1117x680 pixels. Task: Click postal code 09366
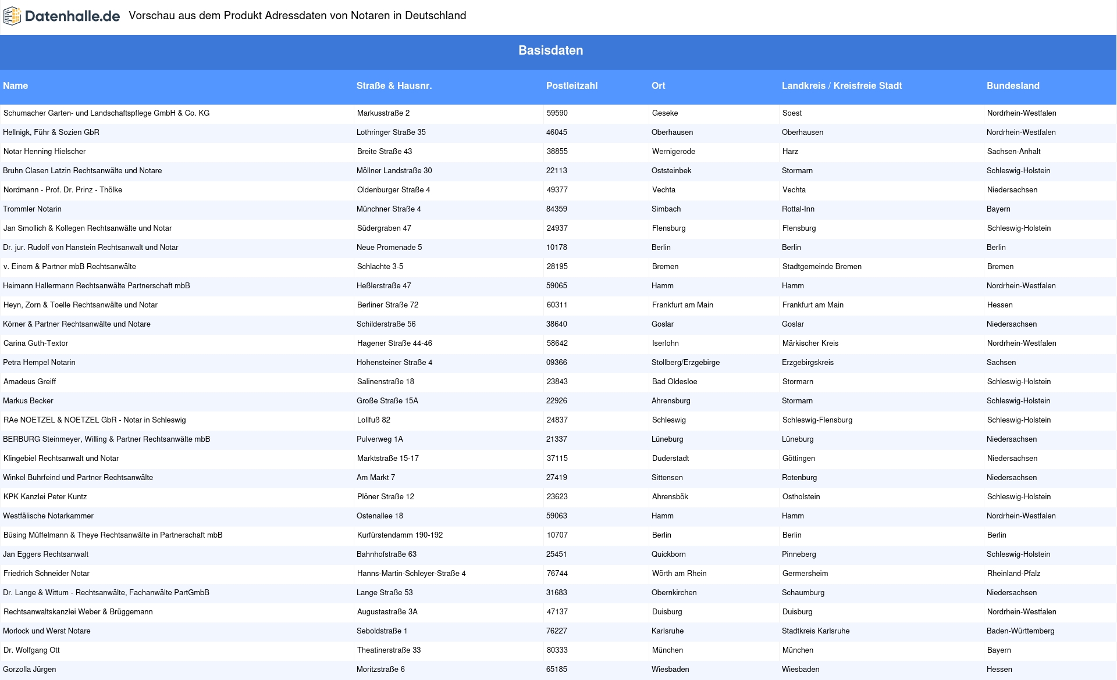point(557,363)
